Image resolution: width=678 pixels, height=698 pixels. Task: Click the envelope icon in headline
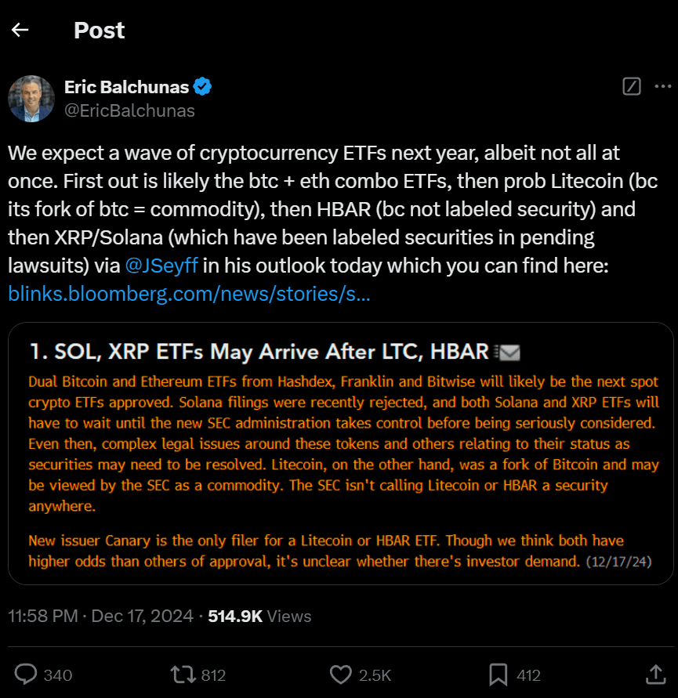coord(508,353)
